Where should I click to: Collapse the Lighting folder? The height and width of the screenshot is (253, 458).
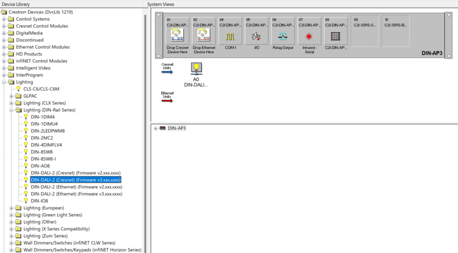(4, 82)
